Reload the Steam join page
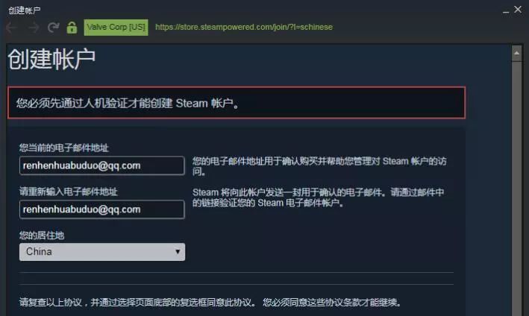This screenshot has height=316, width=529. (53, 28)
